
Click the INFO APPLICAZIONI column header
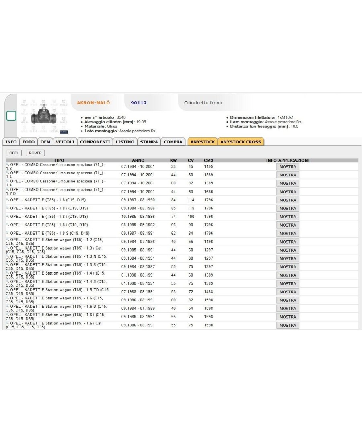click(288, 160)
